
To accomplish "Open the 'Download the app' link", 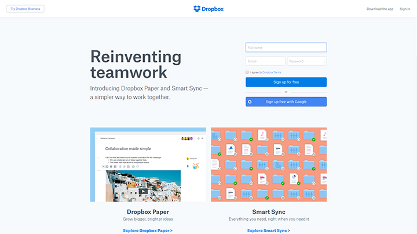I will 380,9.
